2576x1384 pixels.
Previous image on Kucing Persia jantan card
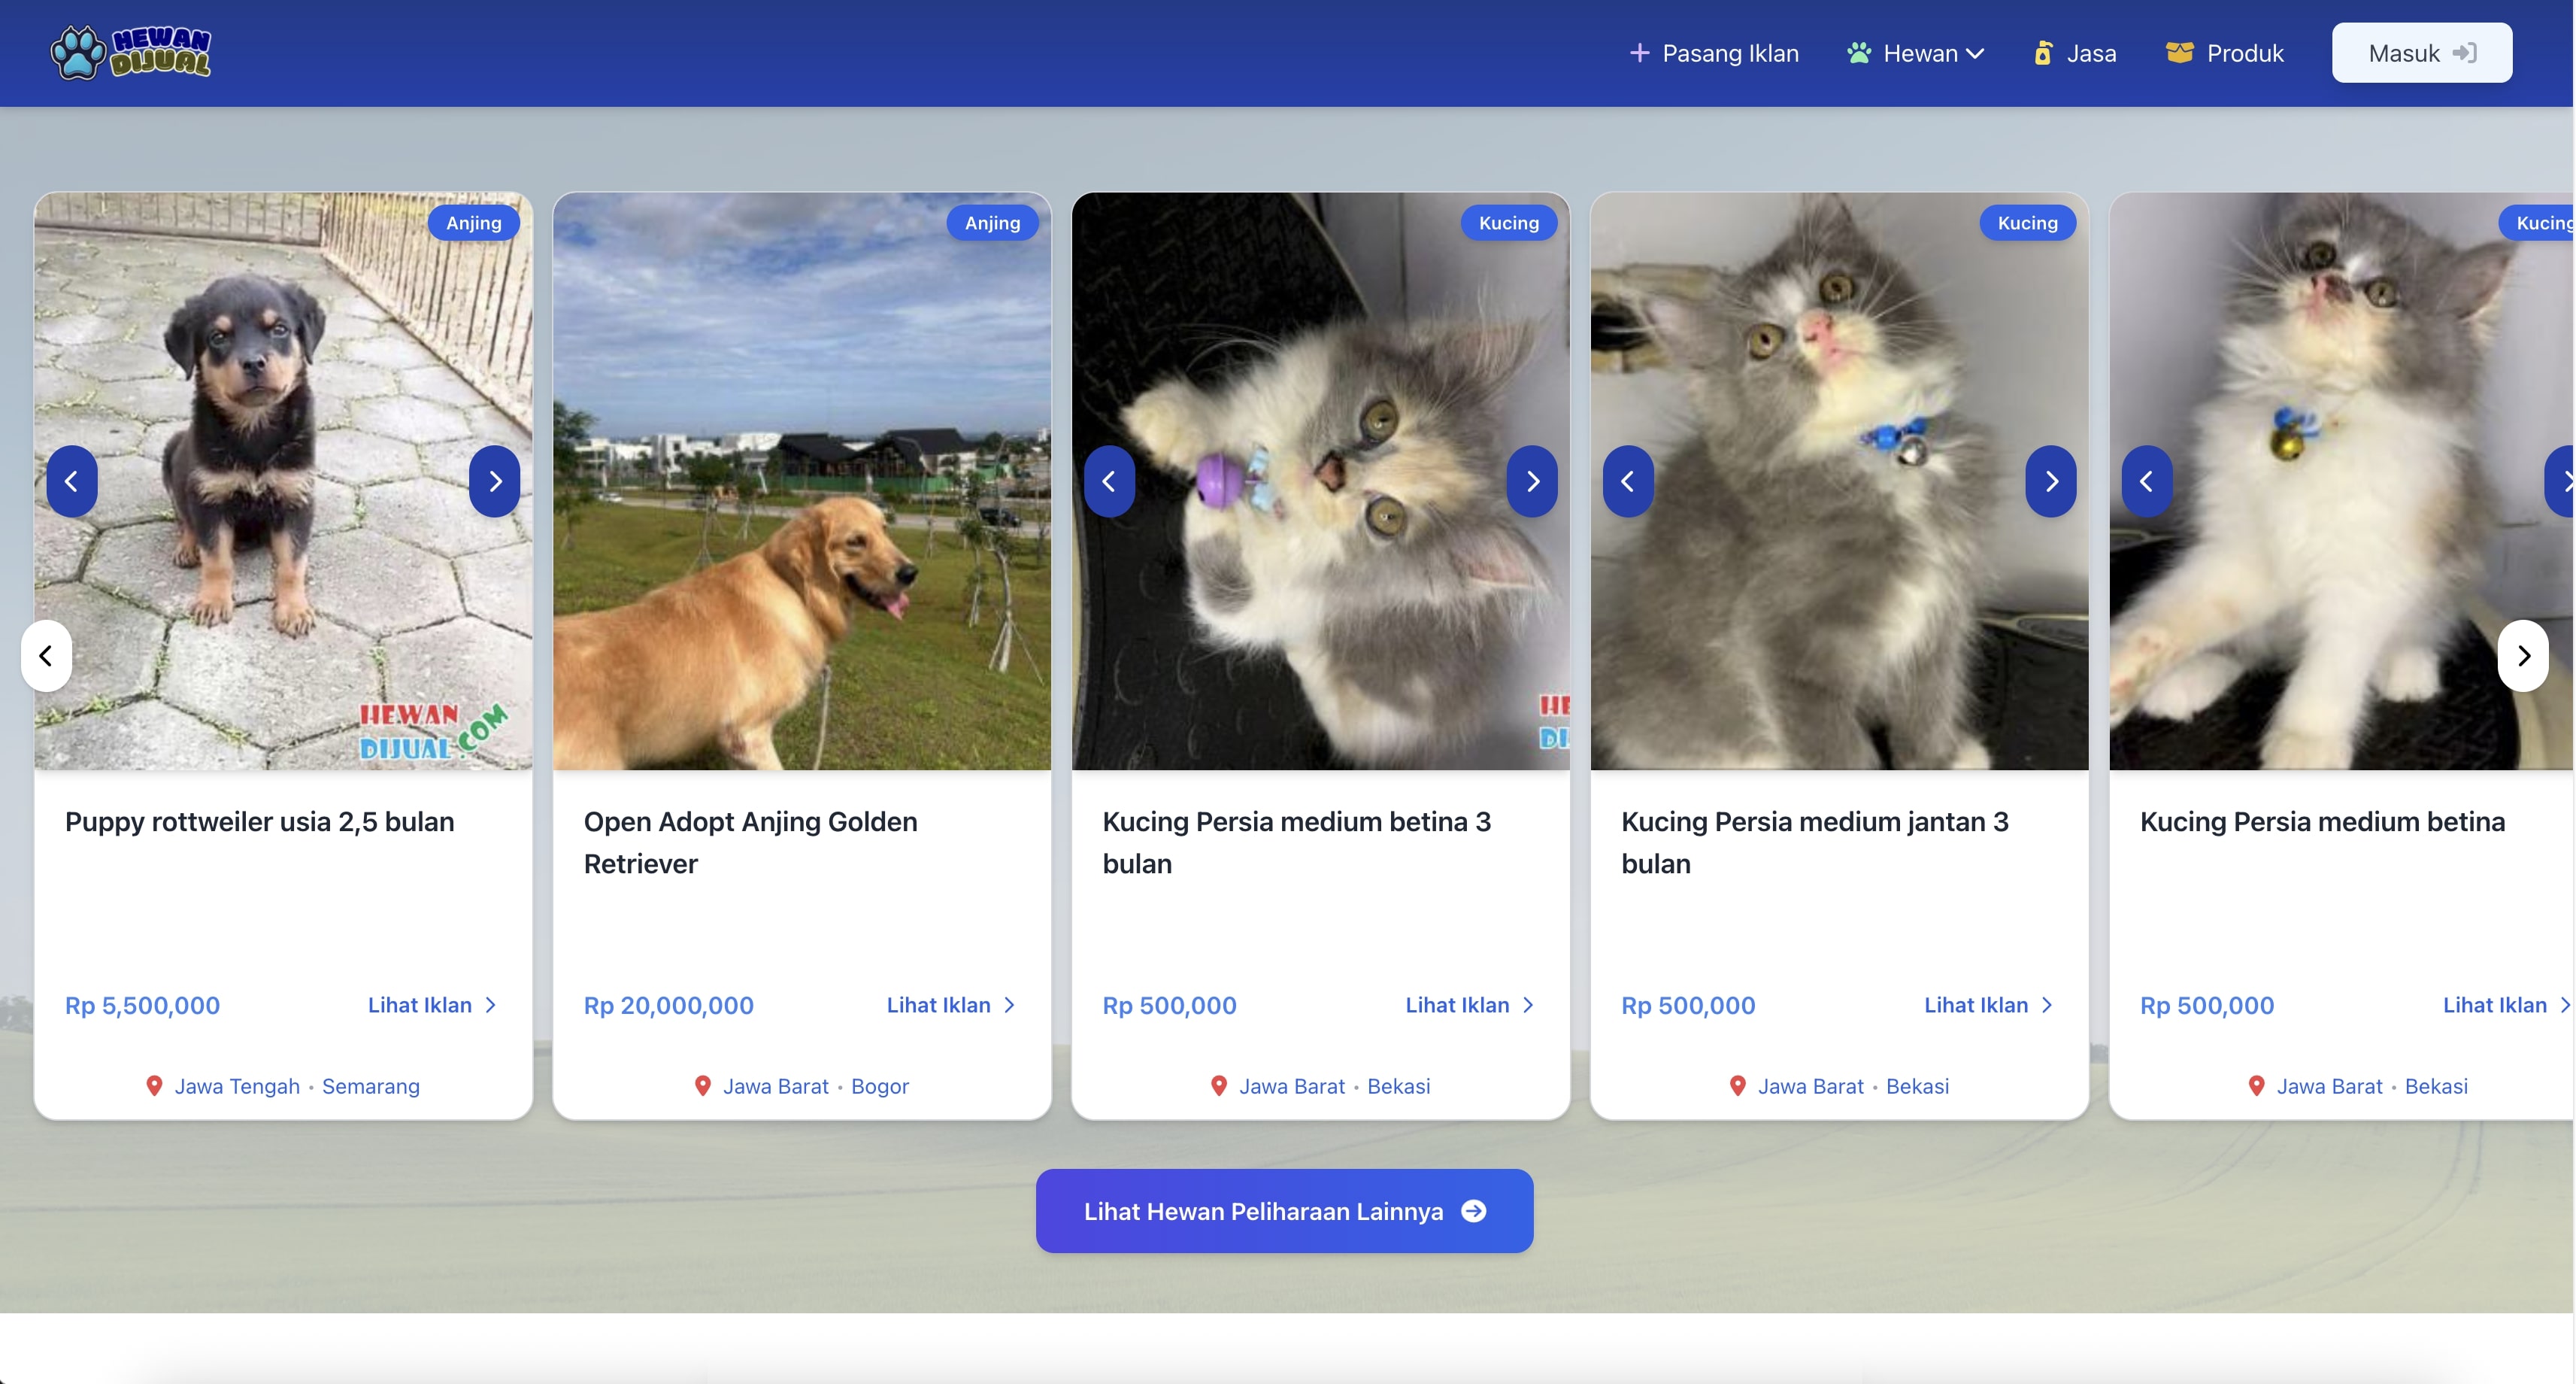(1628, 481)
